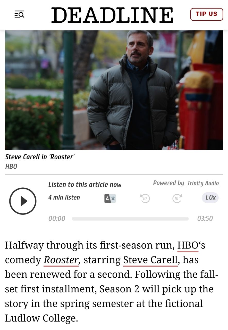Viewport: 228px width, 330px height.
Task: Click the 03:50 duration label
Action: (205, 219)
